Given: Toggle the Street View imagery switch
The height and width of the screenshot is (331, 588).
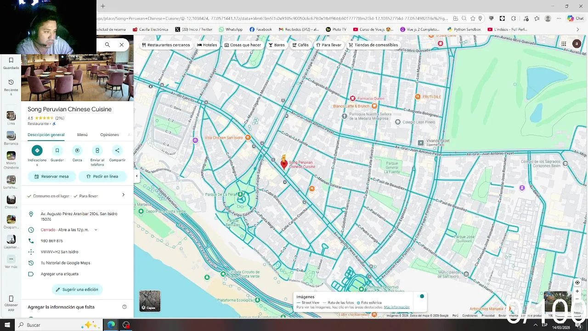Looking at the screenshot, I should point(421,296).
